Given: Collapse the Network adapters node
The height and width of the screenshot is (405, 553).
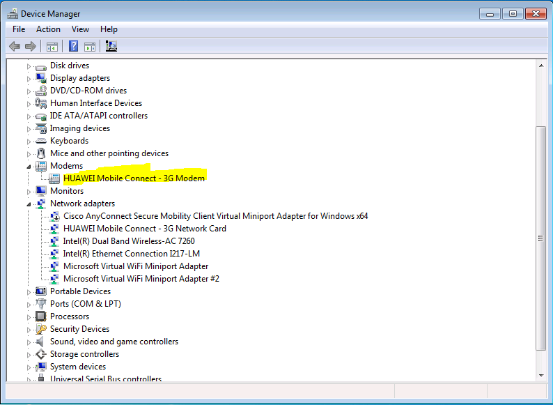Looking at the screenshot, I should tap(29, 204).
